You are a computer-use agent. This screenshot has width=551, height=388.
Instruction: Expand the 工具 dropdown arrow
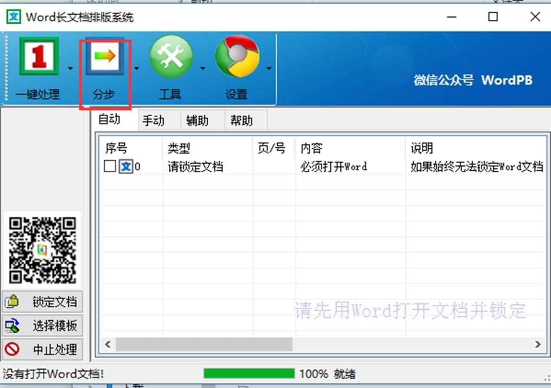pyautogui.click(x=203, y=68)
